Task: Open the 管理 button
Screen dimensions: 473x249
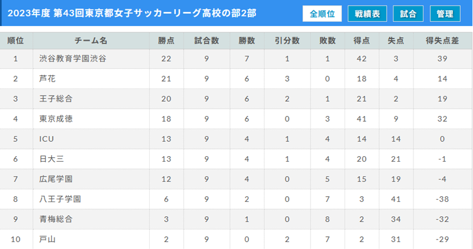Action: (445, 13)
